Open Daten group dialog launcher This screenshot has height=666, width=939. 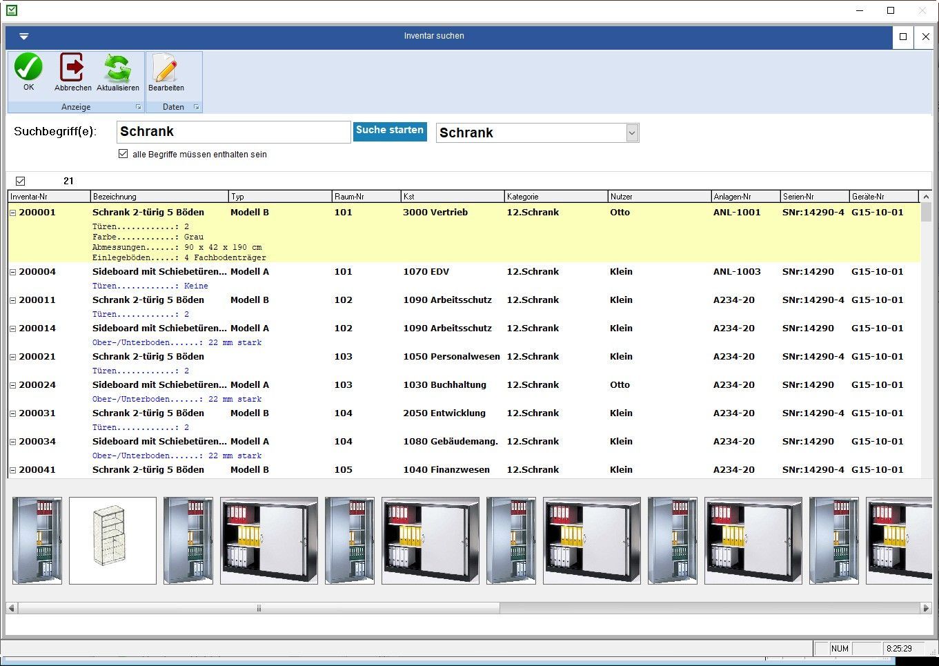click(x=196, y=107)
